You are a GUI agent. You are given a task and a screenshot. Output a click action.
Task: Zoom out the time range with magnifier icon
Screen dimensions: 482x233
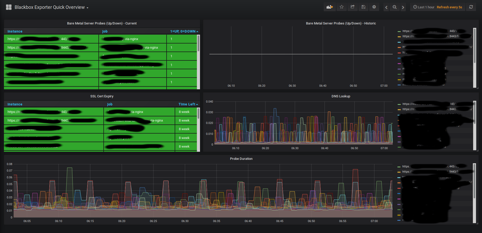pyautogui.click(x=395, y=7)
